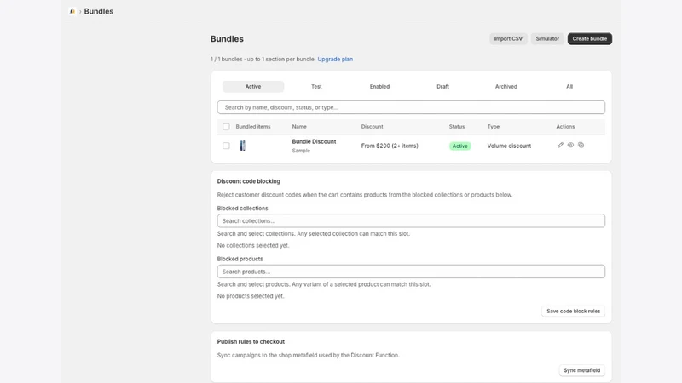
Task: Click the green Active status badge
Action: point(459,146)
